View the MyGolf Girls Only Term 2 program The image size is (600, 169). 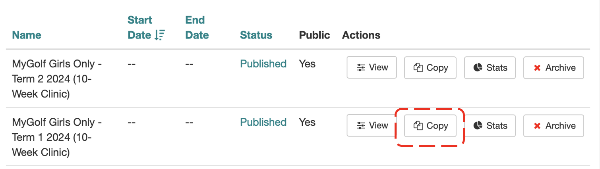click(x=372, y=67)
